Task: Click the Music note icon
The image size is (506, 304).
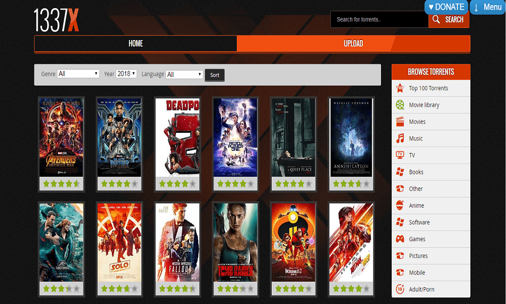Action: coord(400,138)
